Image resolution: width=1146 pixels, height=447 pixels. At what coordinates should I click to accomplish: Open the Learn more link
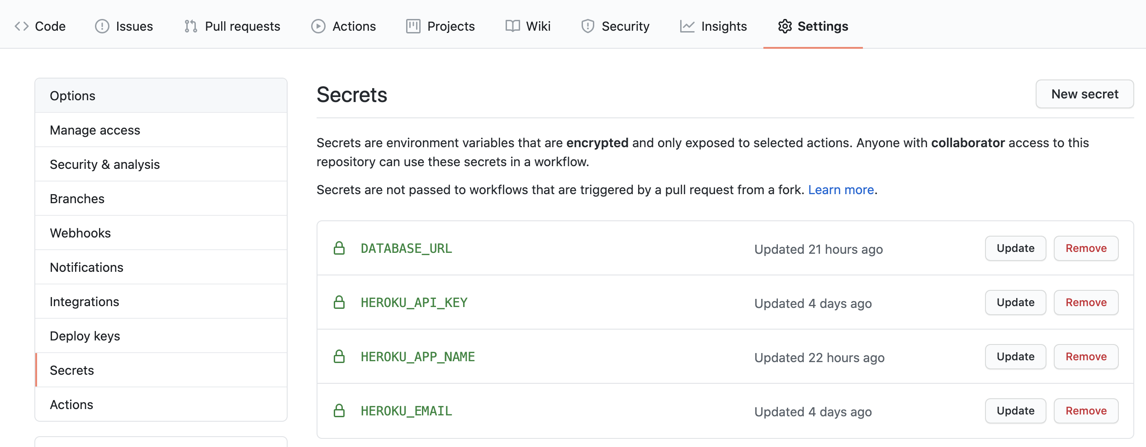841,190
